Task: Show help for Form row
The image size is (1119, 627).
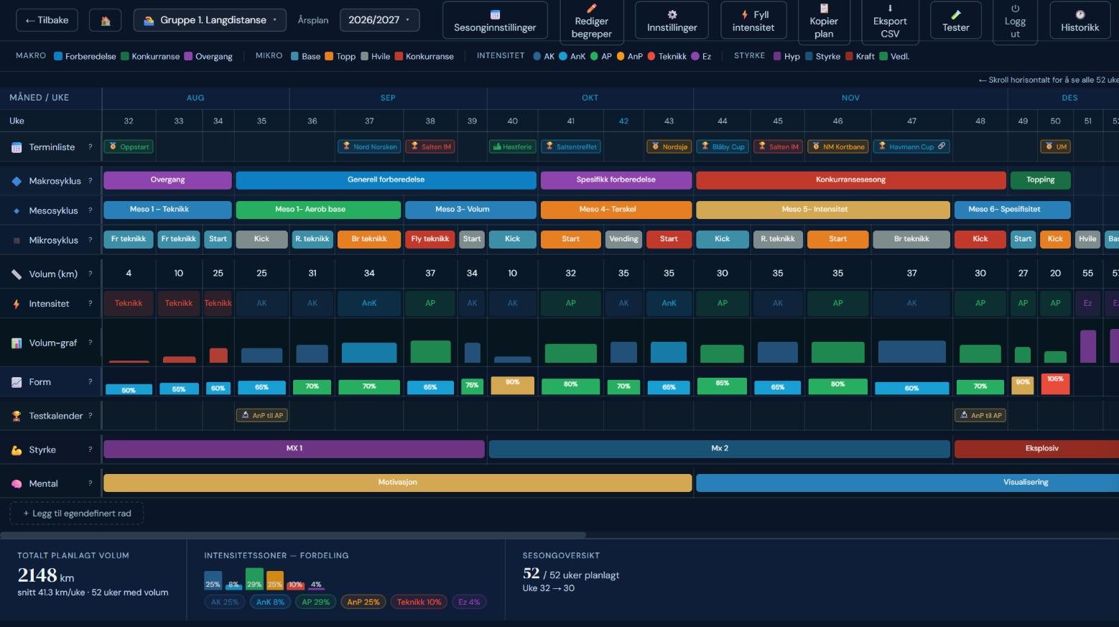Action: [x=90, y=382]
